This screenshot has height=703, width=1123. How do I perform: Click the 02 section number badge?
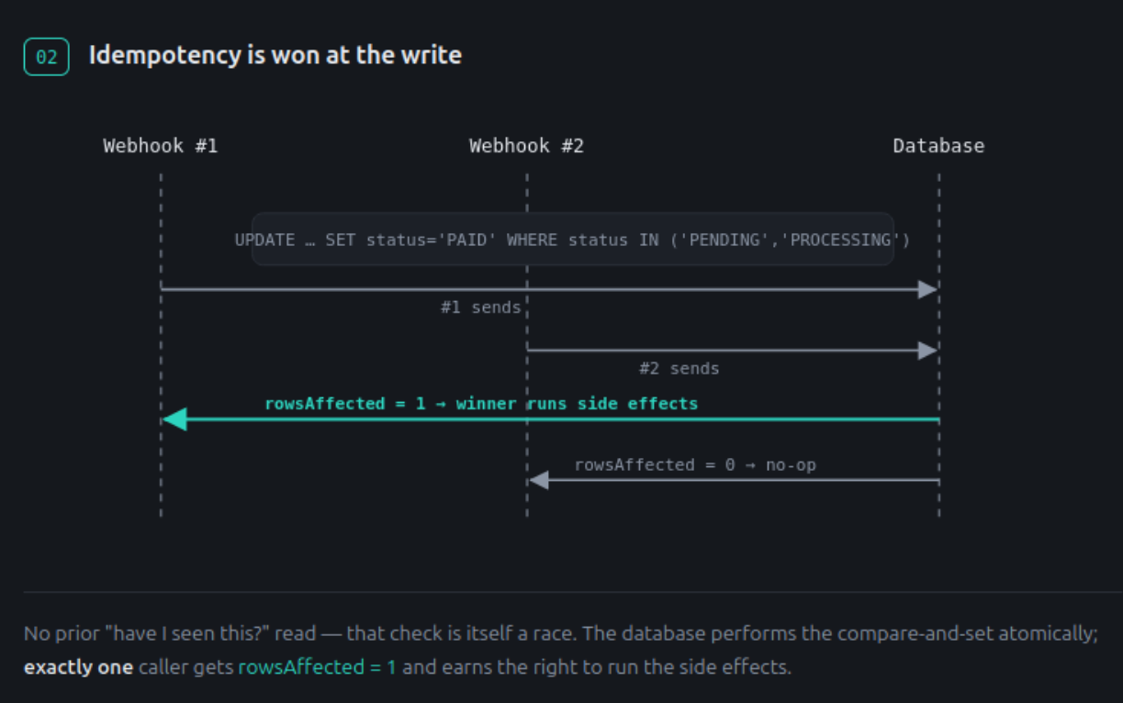click(x=46, y=57)
